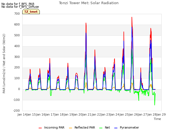This screenshot has width=178, height=133.
Task: Click the 500 y-axis tick label
Action: (17, 35)
